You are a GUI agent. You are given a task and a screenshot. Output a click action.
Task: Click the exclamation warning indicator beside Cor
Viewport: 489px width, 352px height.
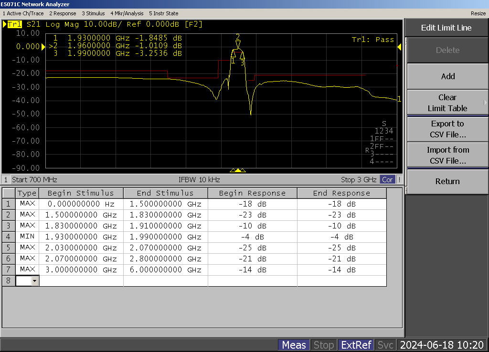(x=399, y=180)
